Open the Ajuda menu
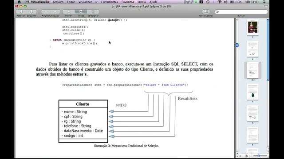The image size is (284, 159). click(153, 2)
